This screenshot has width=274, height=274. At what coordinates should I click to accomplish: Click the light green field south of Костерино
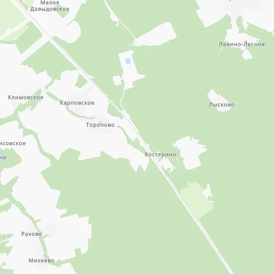pyautogui.click(x=196, y=200)
